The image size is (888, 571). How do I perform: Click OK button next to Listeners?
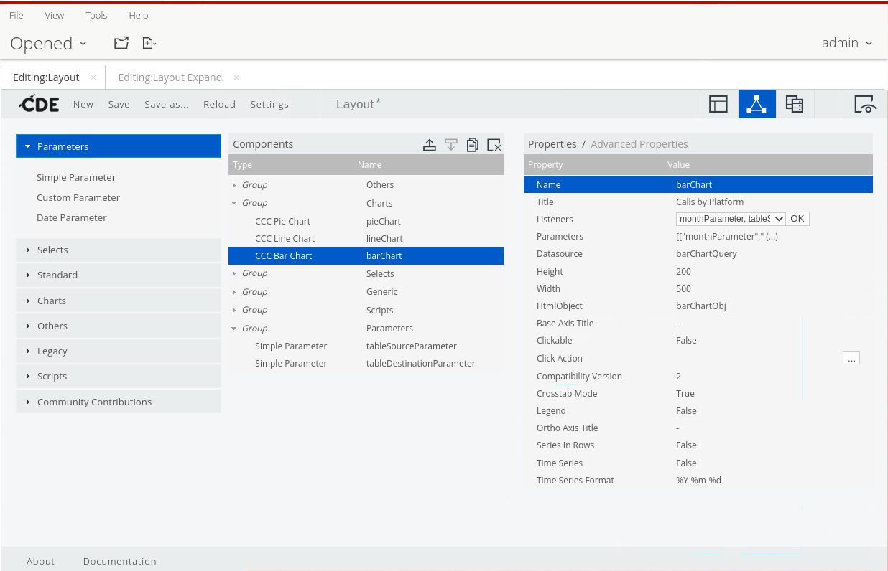click(x=797, y=219)
